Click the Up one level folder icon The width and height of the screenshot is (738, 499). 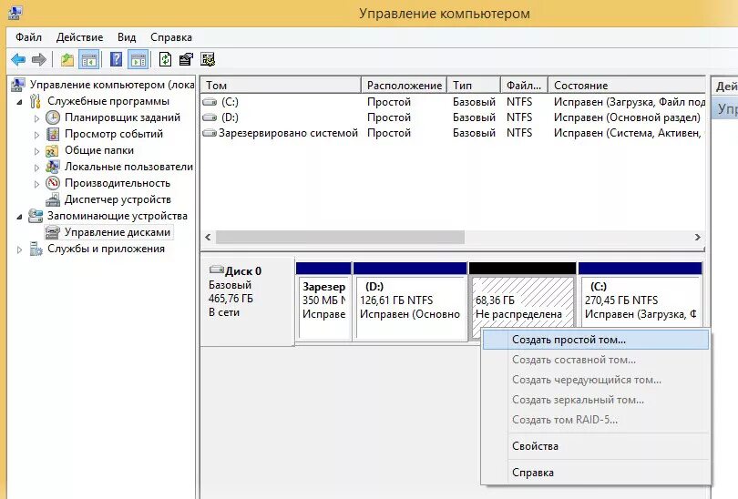67,60
